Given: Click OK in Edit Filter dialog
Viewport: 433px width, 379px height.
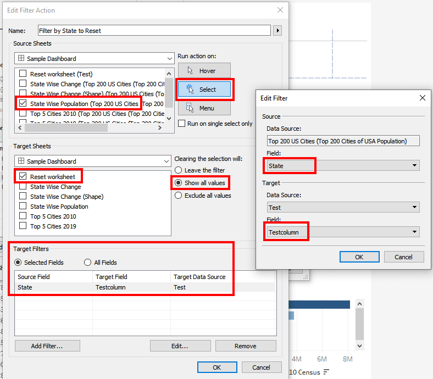Looking at the screenshot, I should tap(359, 257).
